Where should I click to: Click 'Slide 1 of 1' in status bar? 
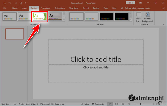pos(6,104)
